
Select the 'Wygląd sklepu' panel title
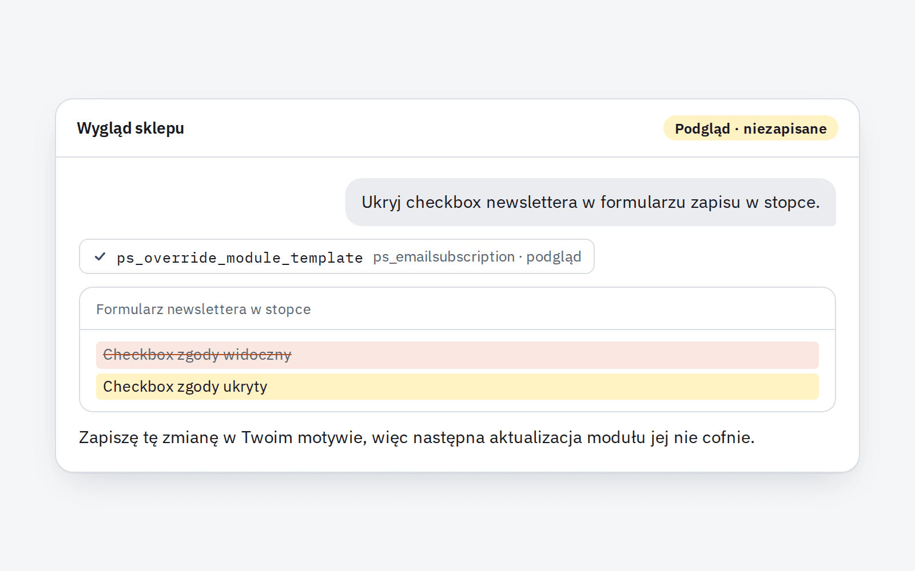click(x=130, y=128)
